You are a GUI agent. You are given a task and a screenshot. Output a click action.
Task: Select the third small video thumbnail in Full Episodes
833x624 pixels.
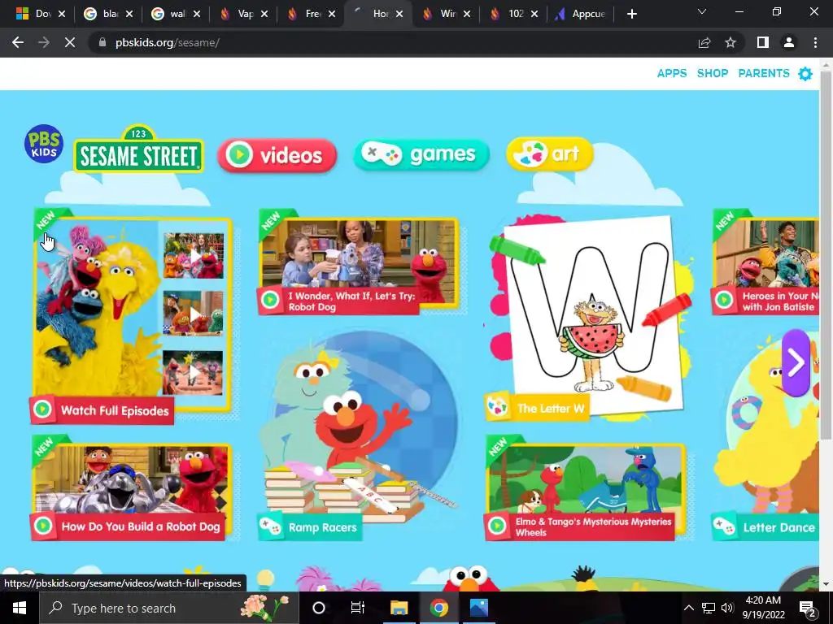coord(194,372)
